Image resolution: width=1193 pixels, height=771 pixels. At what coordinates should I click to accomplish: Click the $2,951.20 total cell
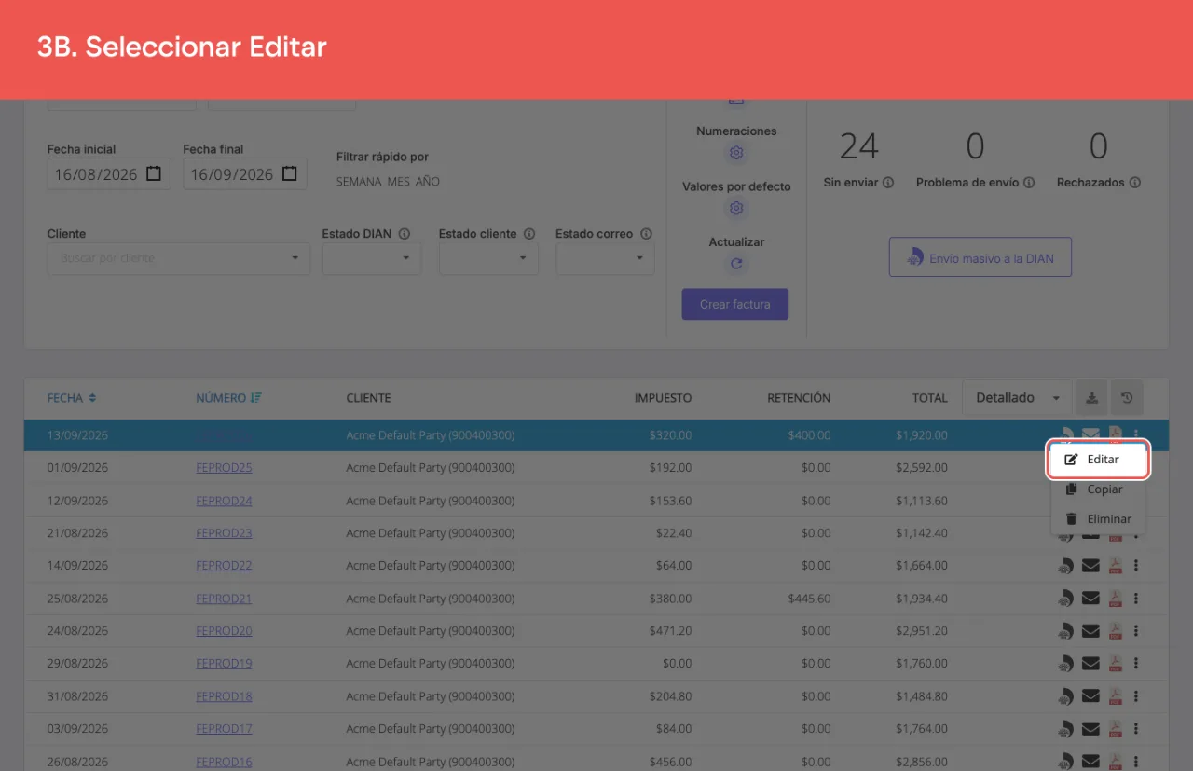pos(922,631)
